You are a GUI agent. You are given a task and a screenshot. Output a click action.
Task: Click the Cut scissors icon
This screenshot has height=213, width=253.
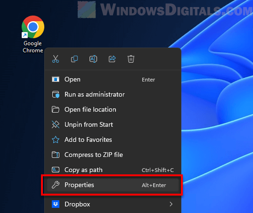[56, 59]
